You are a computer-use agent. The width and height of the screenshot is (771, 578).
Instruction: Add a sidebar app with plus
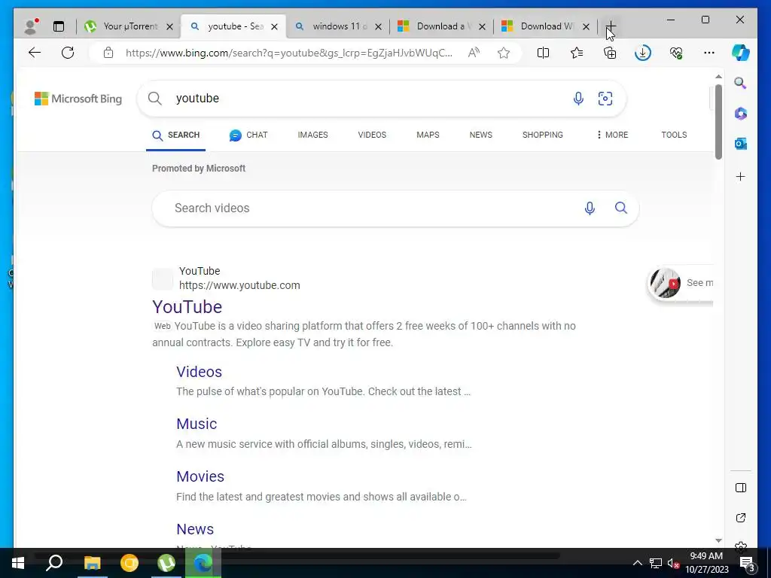(741, 176)
